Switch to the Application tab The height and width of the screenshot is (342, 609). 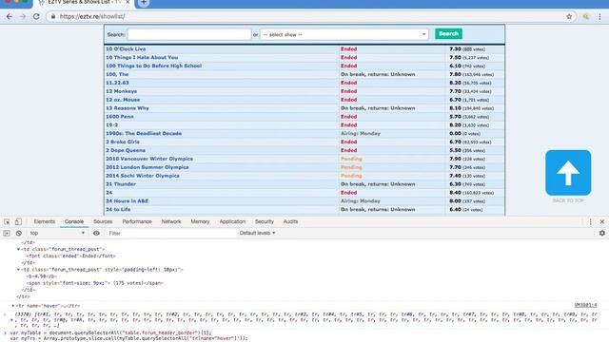click(232, 221)
